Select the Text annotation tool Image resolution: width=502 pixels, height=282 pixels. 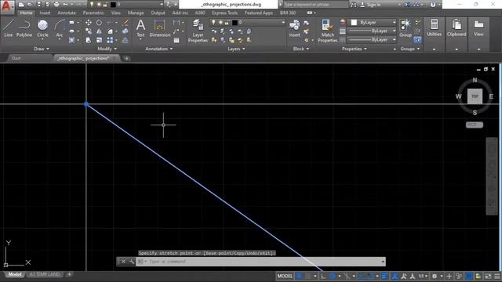tap(140, 28)
